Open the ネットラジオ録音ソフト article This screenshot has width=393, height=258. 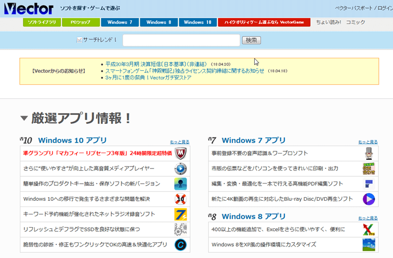tap(89, 214)
